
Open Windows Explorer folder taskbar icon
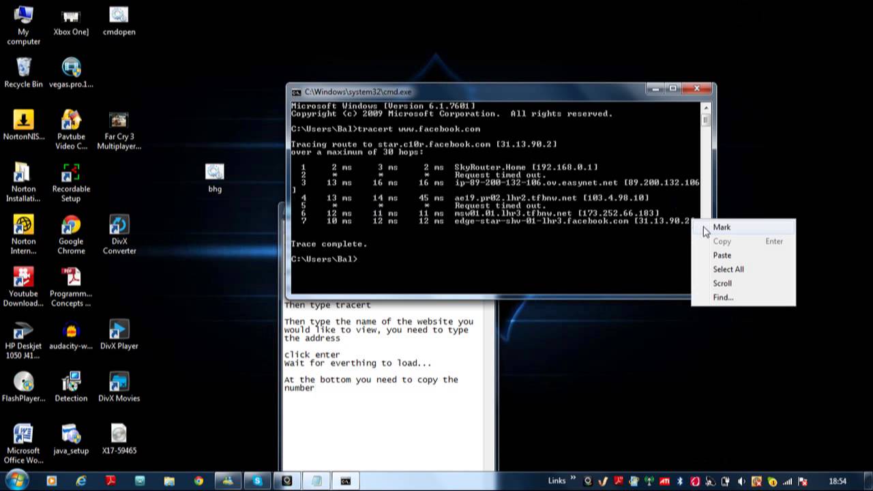[x=169, y=481]
